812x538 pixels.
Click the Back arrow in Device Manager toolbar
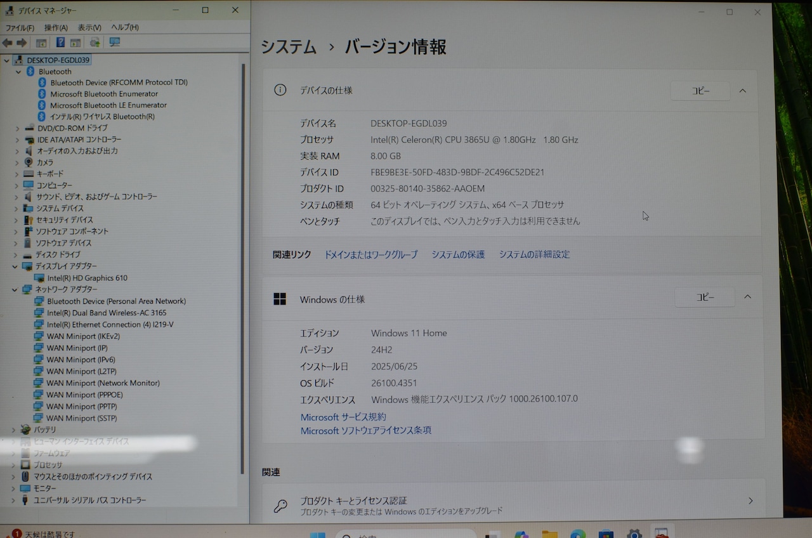pos(7,43)
